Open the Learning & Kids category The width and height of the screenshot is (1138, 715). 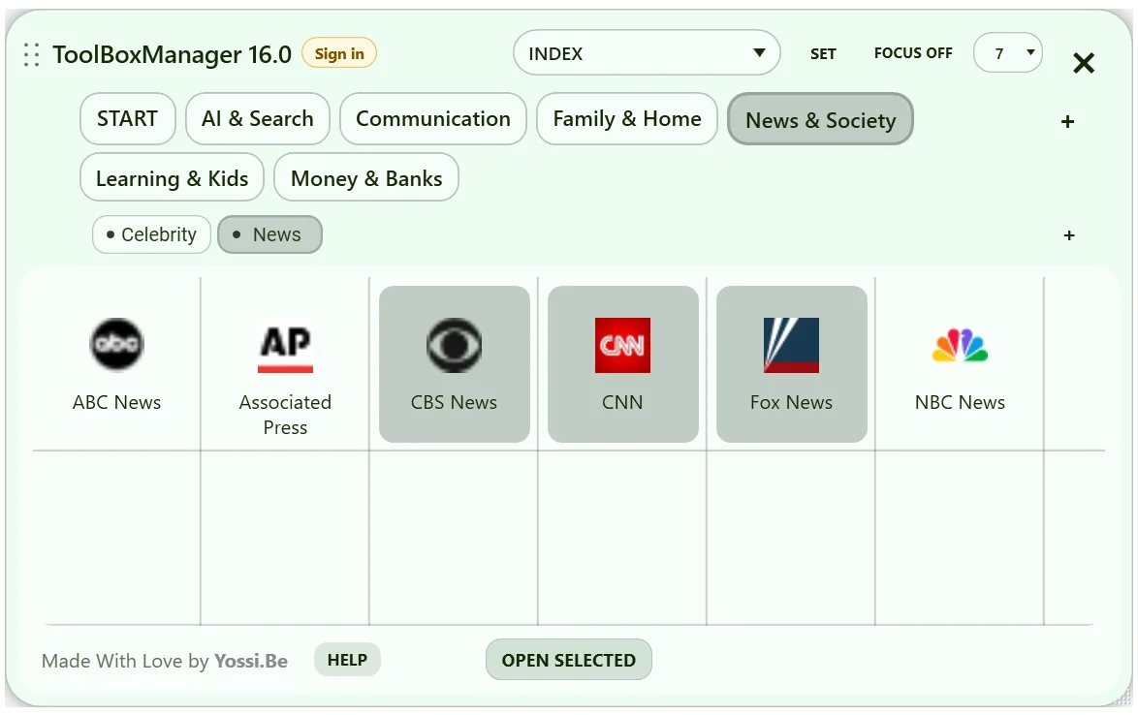(172, 177)
